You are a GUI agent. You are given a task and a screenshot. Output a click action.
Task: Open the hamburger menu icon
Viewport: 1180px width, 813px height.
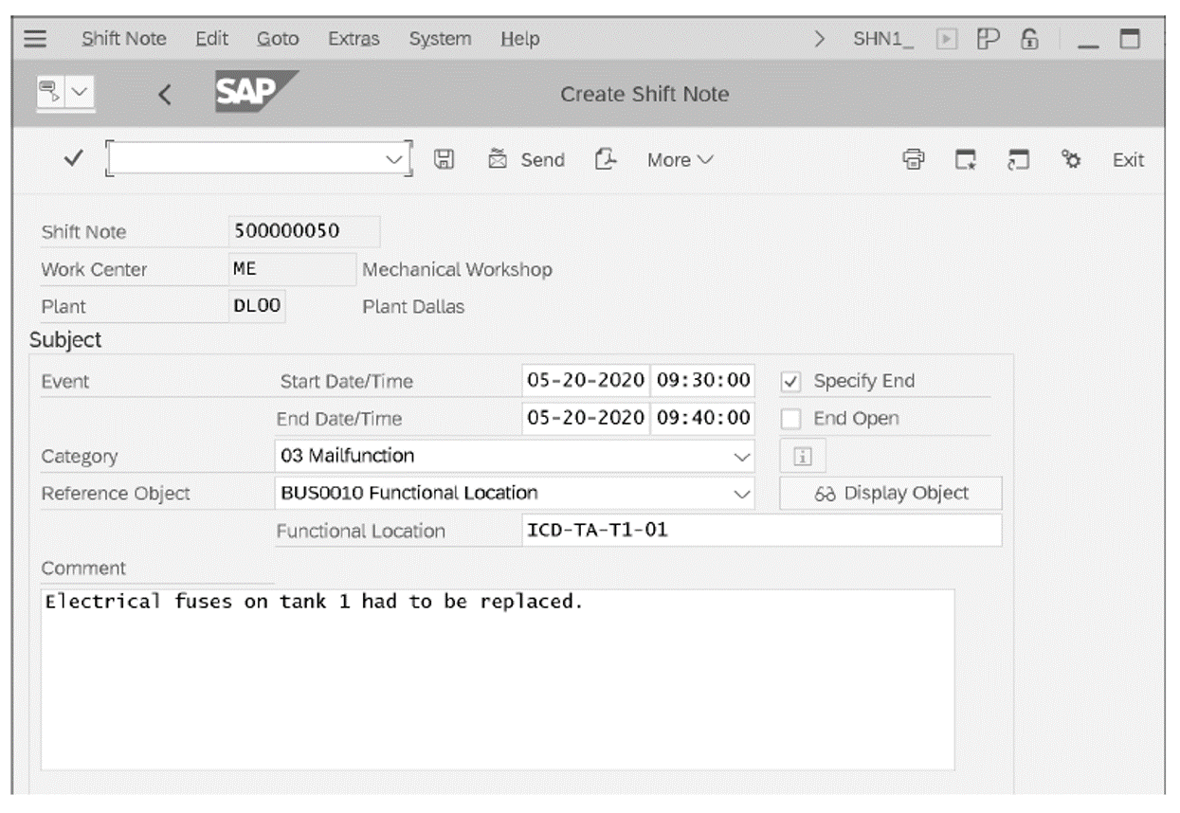point(34,38)
